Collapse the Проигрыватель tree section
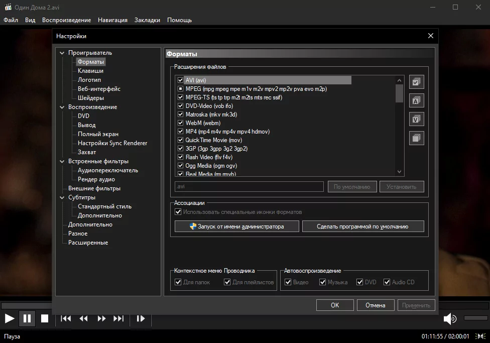This screenshot has height=343, width=490. [62, 52]
